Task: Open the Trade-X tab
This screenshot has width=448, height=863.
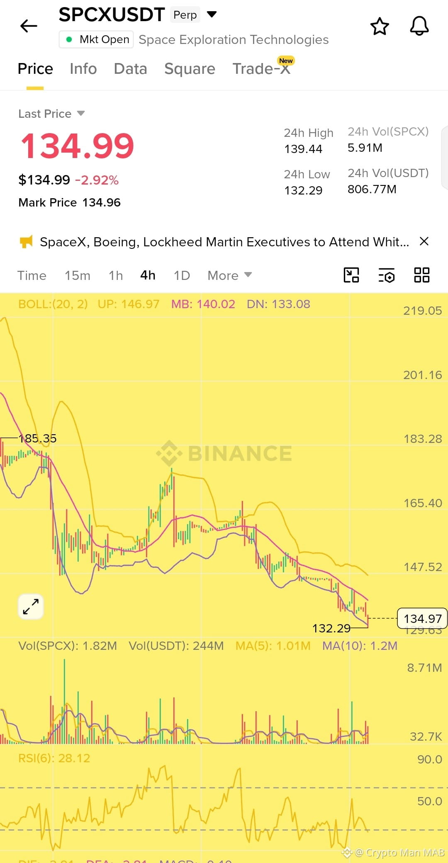Action: (261, 69)
